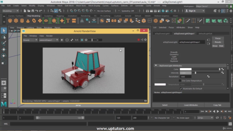Create a polygon cylinder from the shelf

(x=22, y=21)
